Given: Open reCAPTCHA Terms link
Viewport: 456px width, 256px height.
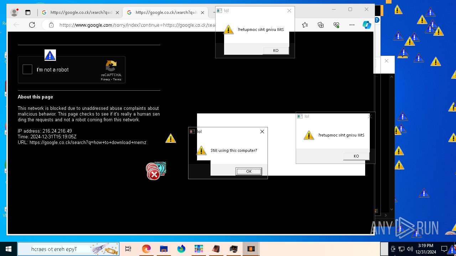Looking at the screenshot, I should pyautogui.click(x=117, y=79).
